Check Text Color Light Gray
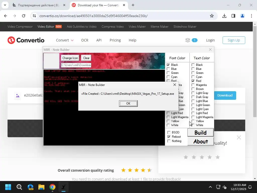 click(193, 93)
